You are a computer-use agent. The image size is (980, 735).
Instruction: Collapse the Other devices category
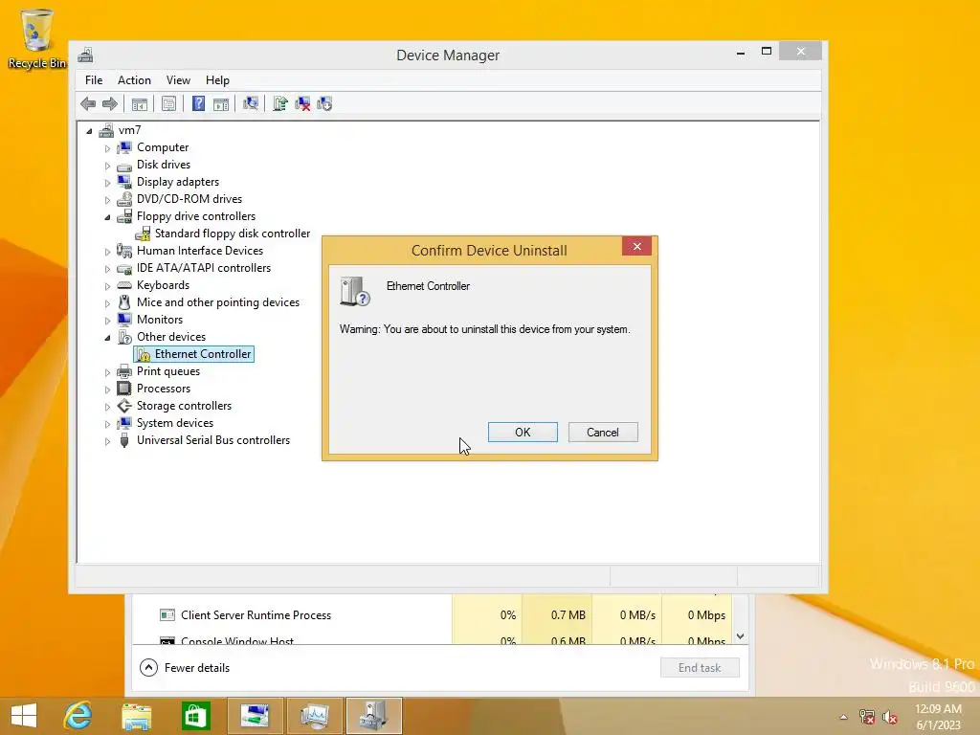pyautogui.click(x=107, y=338)
